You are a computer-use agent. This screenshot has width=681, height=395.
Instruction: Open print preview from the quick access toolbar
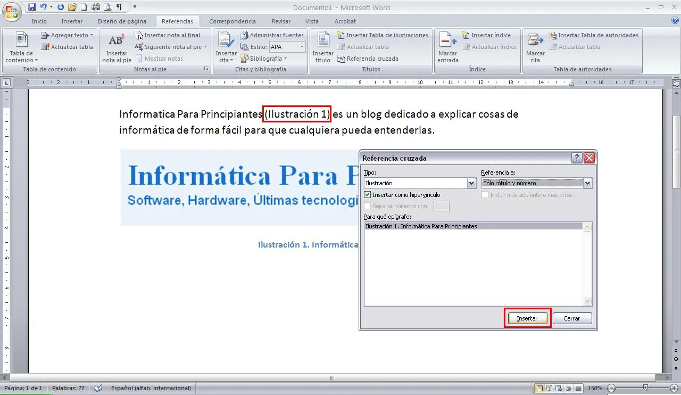[107, 7]
